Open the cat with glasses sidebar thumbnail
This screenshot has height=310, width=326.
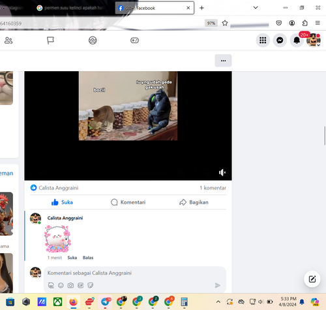click(7, 88)
